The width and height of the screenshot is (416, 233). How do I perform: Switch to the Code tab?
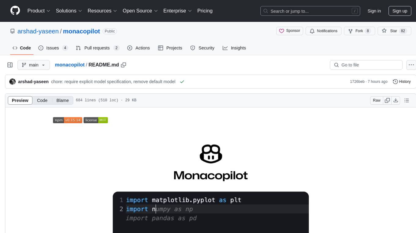[x=22, y=48]
